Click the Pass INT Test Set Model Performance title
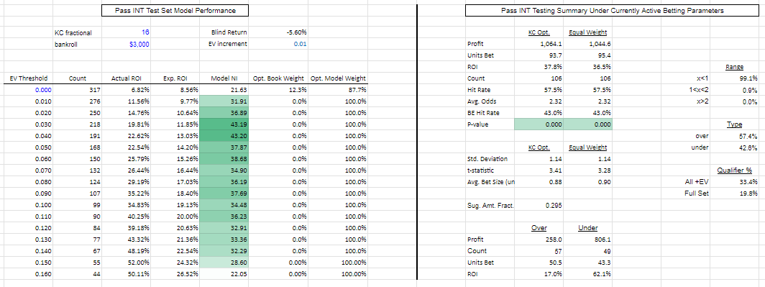 click(175, 10)
